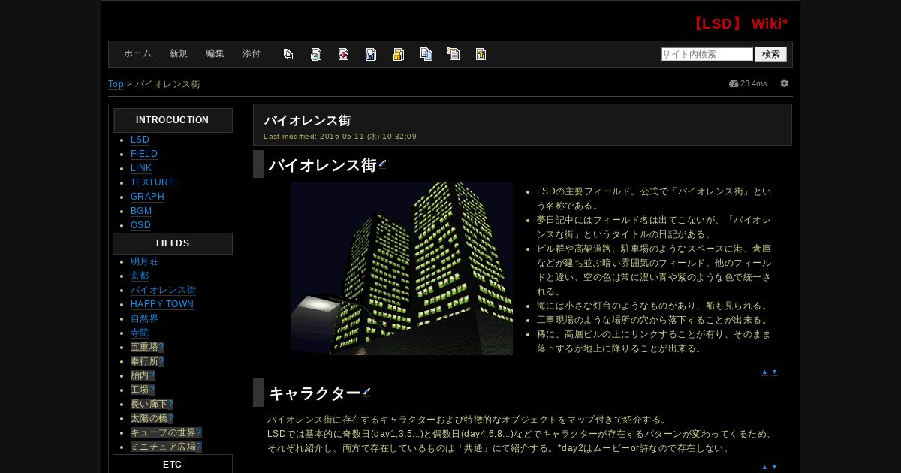901x473 pixels.
Task: Edit the キャラクター section via pencil icon
Action: tap(366, 392)
